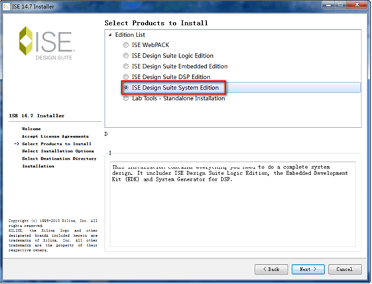The height and width of the screenshot is (284, 372).
Task: Choose Lab Tools Standalone Installation radio
Action: click(x=126, y=98)
